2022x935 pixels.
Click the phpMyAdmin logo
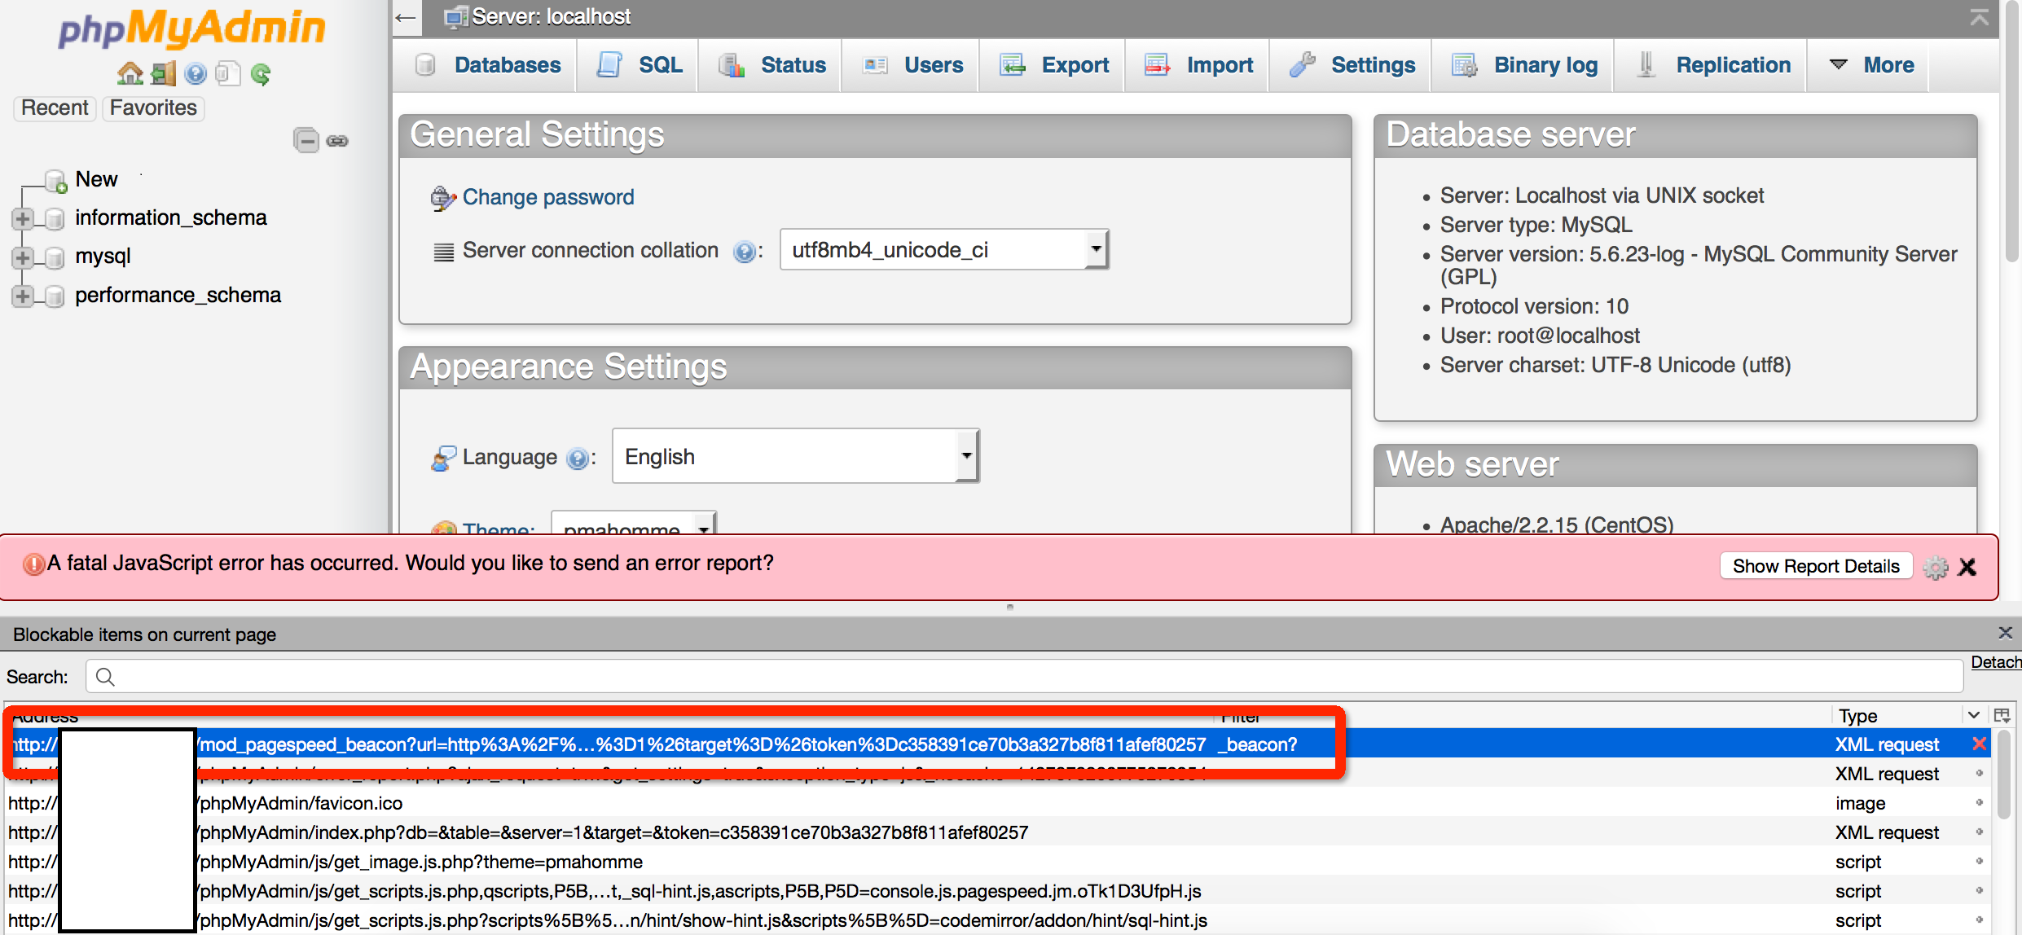(x=191, y=29)
